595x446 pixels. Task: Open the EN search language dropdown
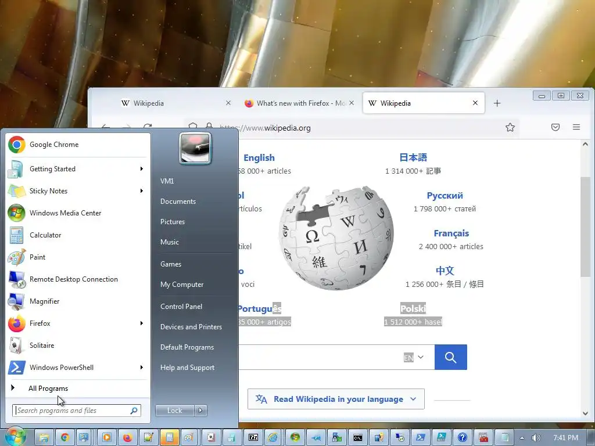[414, 358]
